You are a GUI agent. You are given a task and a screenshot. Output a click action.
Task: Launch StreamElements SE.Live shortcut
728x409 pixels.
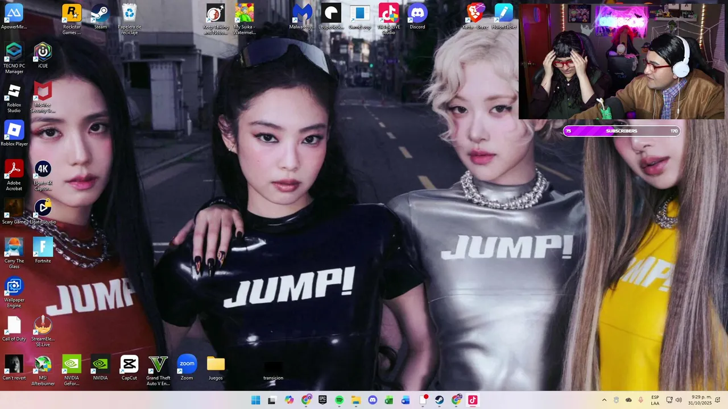coord(43,332)
